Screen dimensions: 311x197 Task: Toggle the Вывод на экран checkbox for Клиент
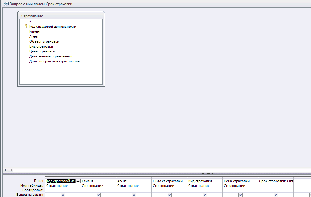(x=98, y=195)
